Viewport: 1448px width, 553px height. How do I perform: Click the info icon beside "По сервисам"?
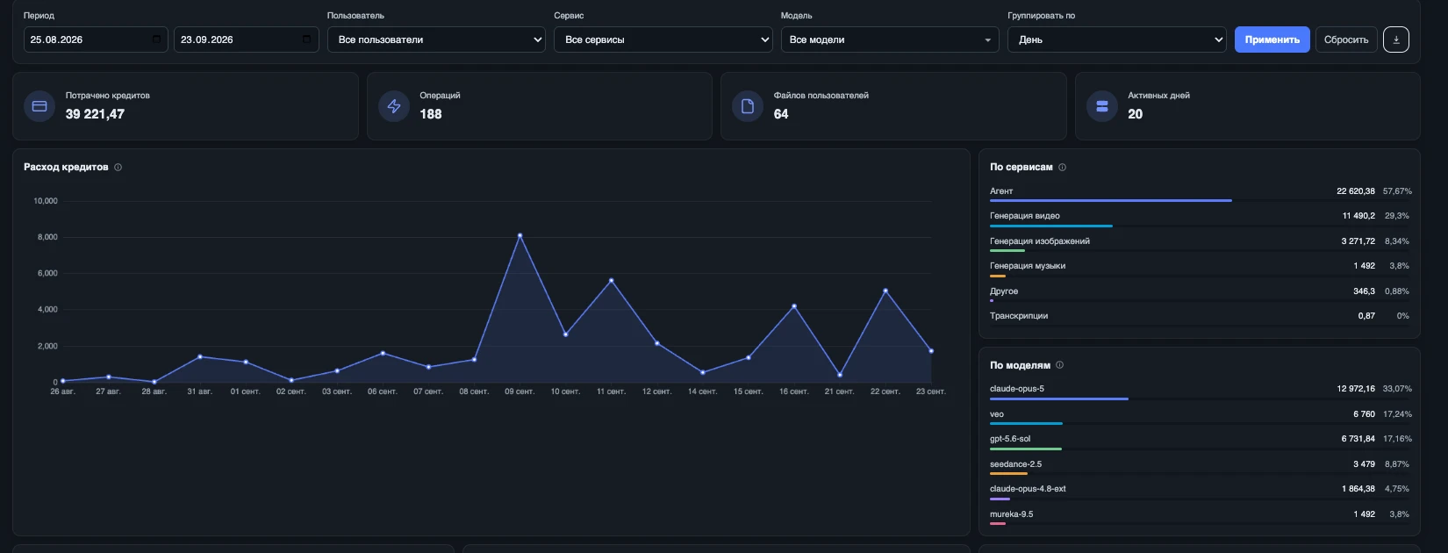1062,167
